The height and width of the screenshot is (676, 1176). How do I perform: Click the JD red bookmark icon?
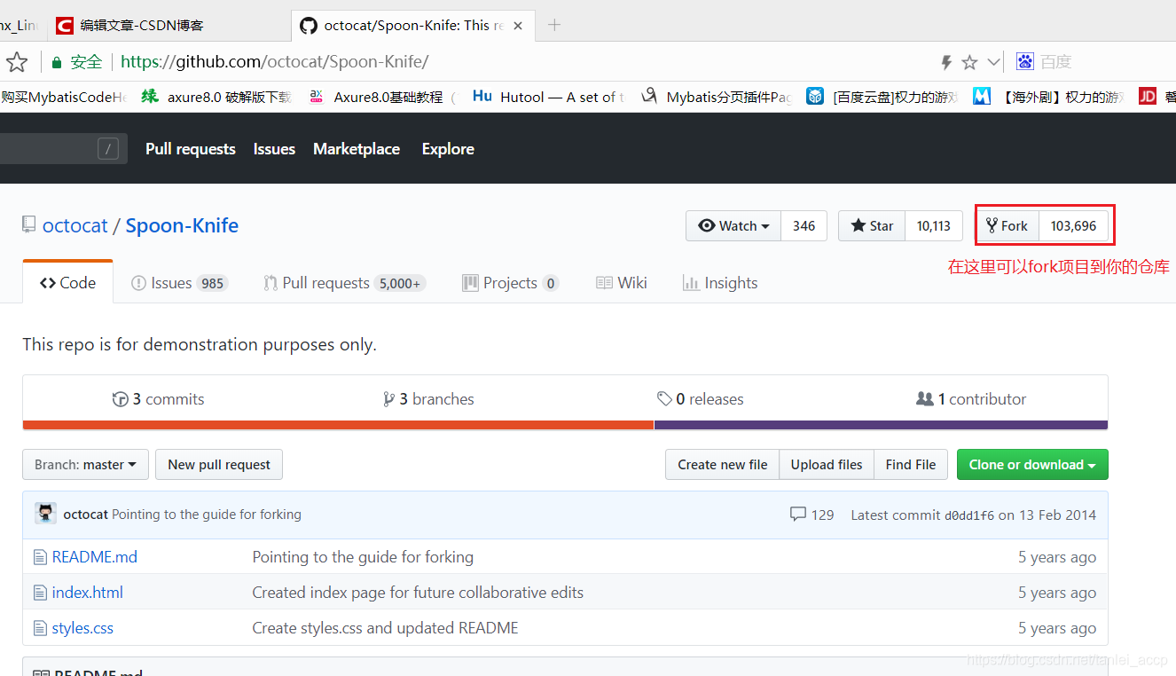[1148, 96]
